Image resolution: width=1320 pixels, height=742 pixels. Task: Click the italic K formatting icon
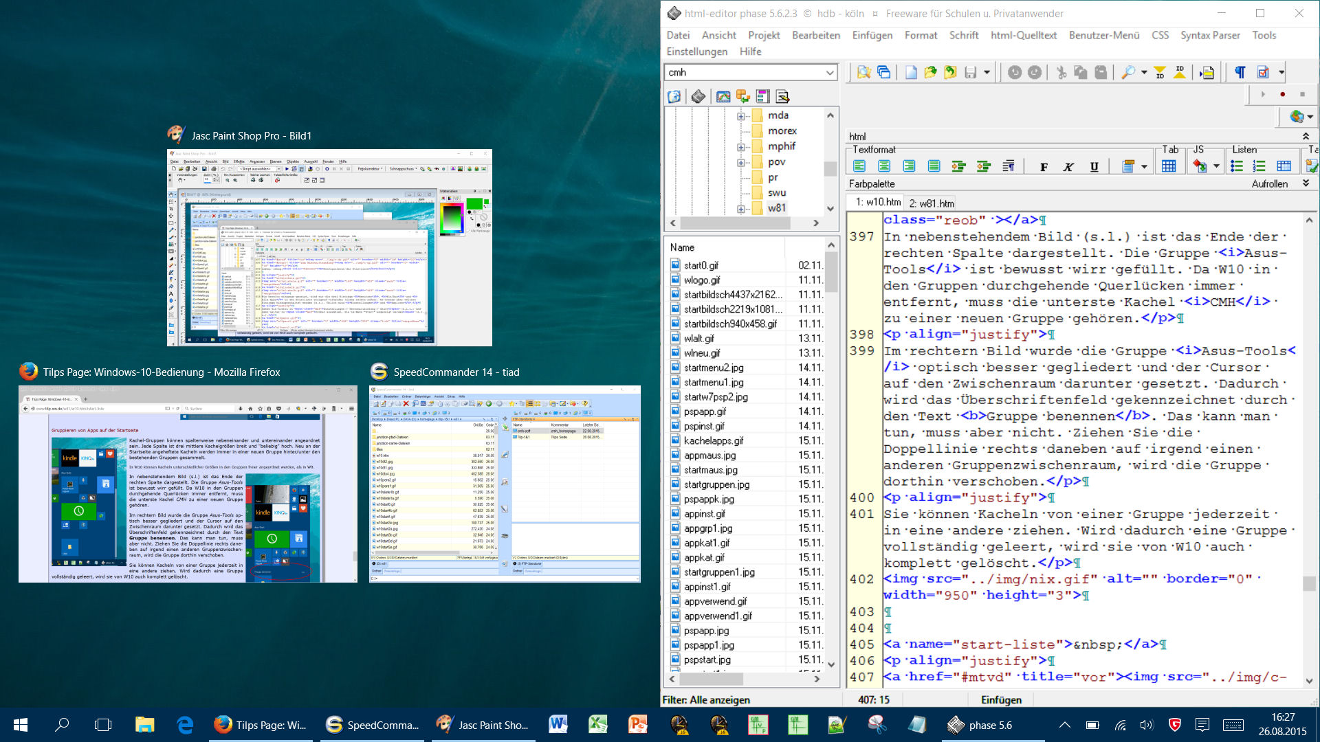pos(1068,166)
